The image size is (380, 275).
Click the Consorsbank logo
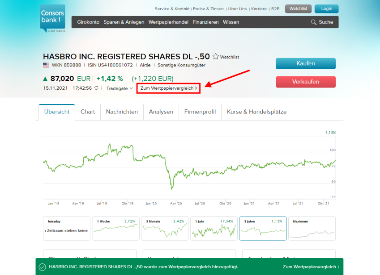pos(52,18)
